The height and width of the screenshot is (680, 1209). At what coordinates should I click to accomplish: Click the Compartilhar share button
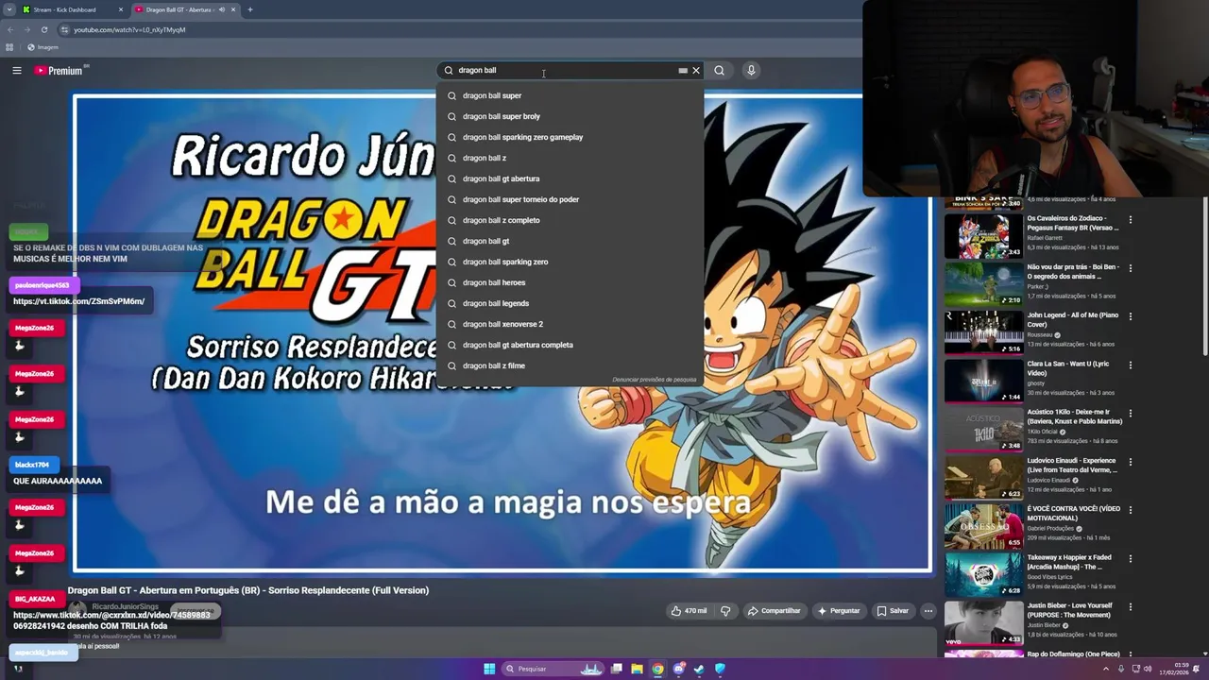pos(774,611)
